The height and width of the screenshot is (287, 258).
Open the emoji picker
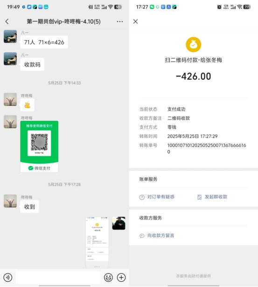tap(108, 278)
